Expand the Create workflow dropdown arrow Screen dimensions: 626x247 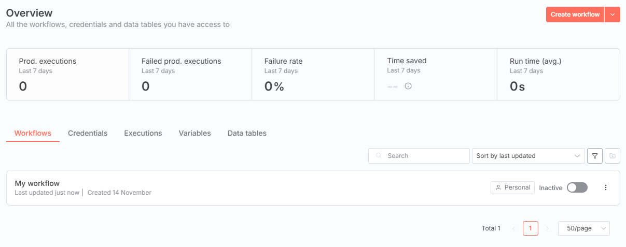tap(613, 14)
